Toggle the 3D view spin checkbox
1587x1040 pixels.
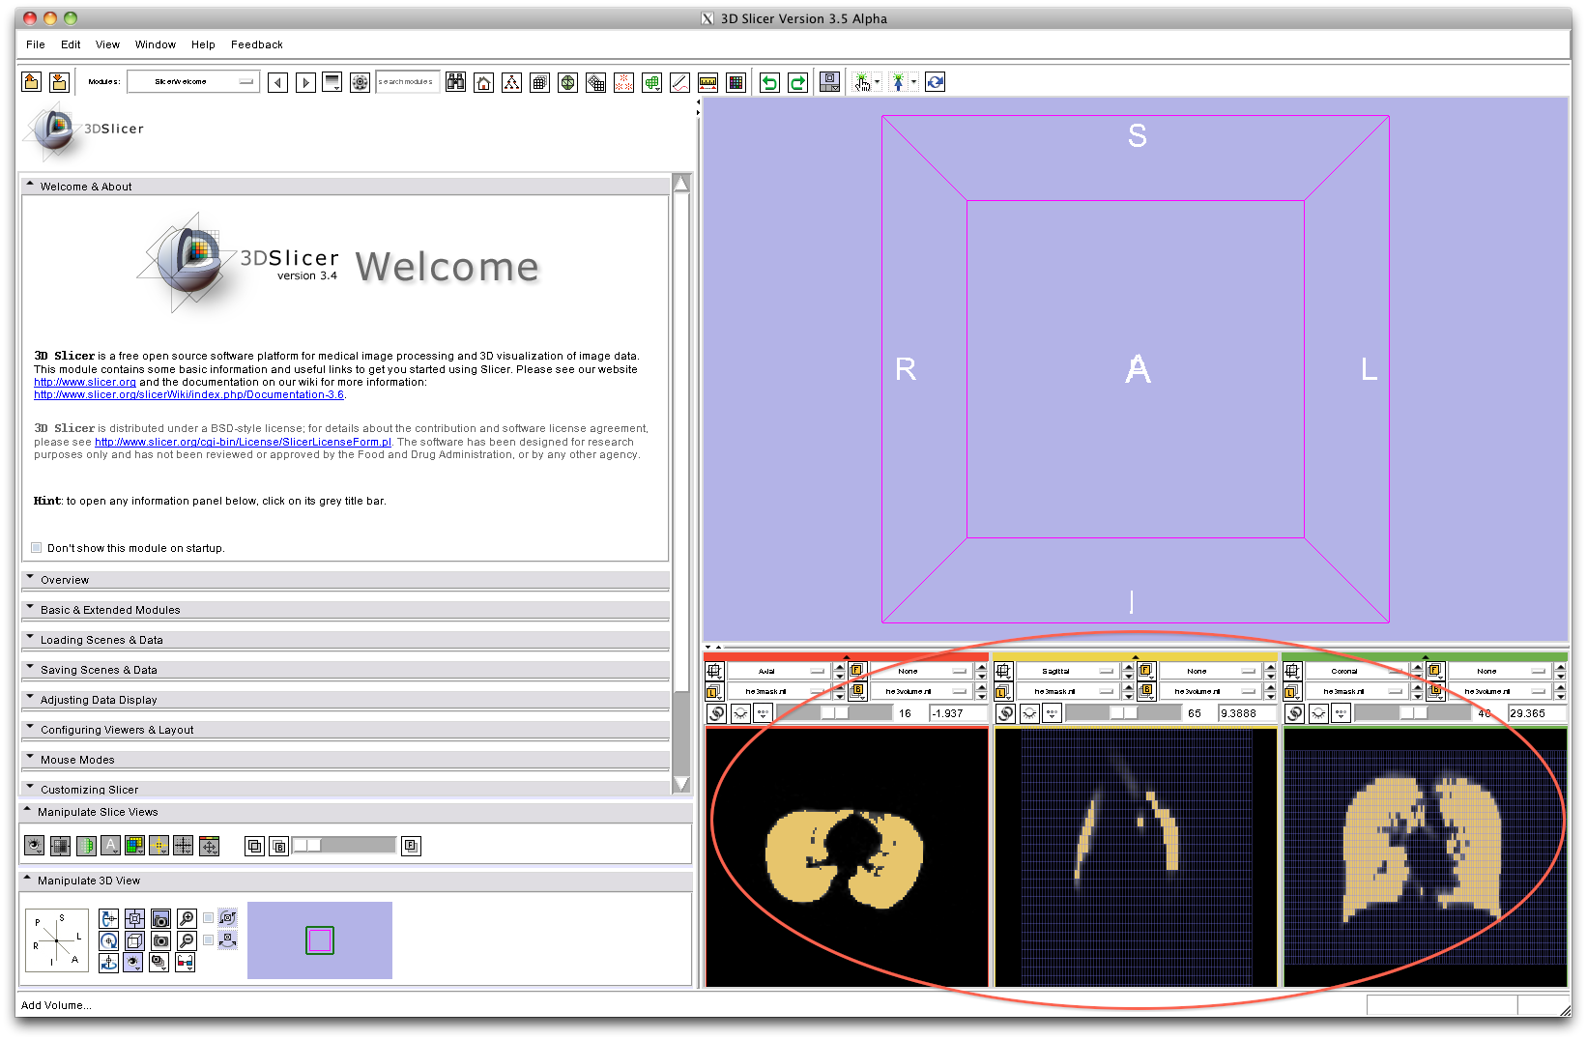(208, 918)
